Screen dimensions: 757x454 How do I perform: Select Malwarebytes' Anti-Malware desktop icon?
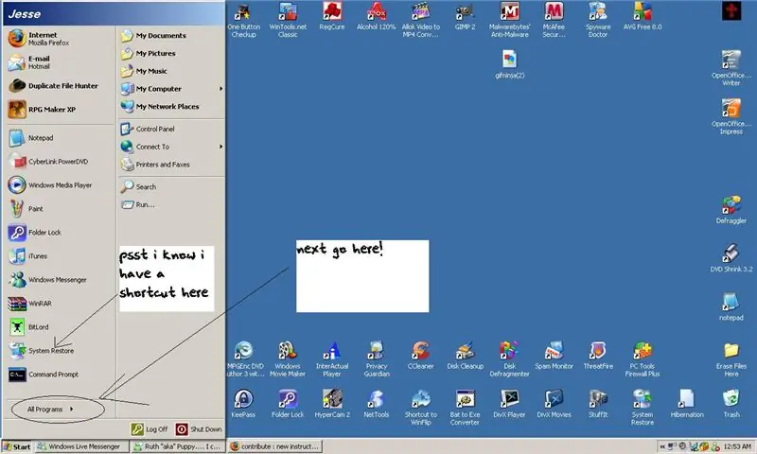(x=509, y=20)
